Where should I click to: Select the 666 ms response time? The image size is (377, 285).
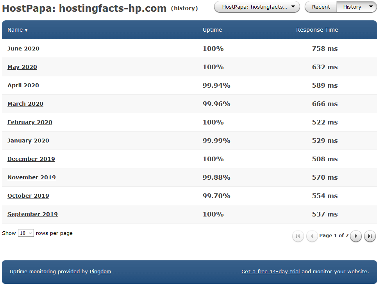325,104
